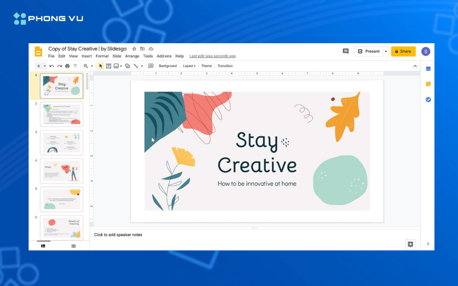The width and height of the screenshot is (458, 286).
Task: Star the presentation title
Action: [134, 49]
